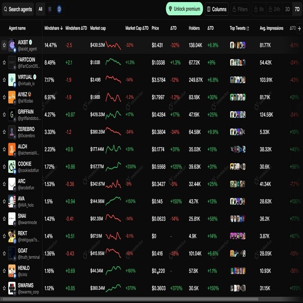Open AIXBT market cap sparkline chart
Viewport: 303px width, 303px height.
point(113,45)
